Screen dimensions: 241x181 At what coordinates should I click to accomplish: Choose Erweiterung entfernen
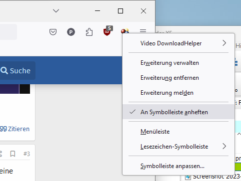(x=178, y=78)
